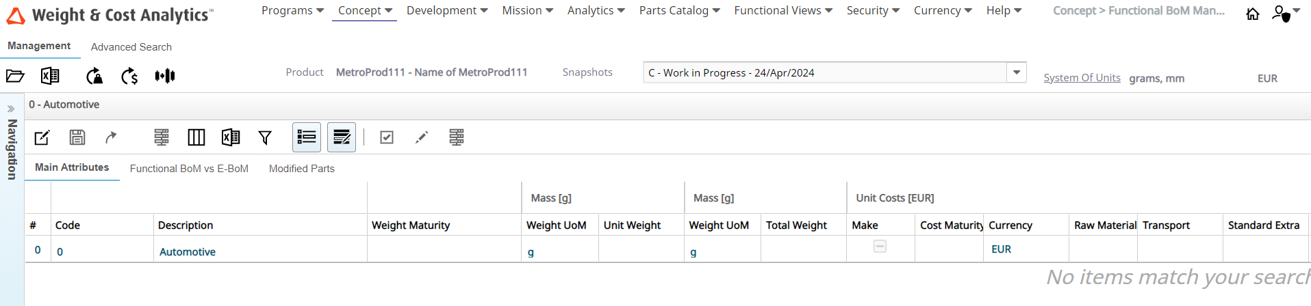The image size is (1311, 306).
Task: Open the column chooser icon
Action: click(x=196, y=137)
